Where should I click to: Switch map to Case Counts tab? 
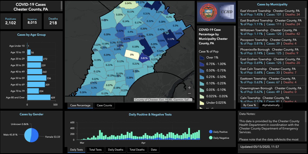coord(104,105)
